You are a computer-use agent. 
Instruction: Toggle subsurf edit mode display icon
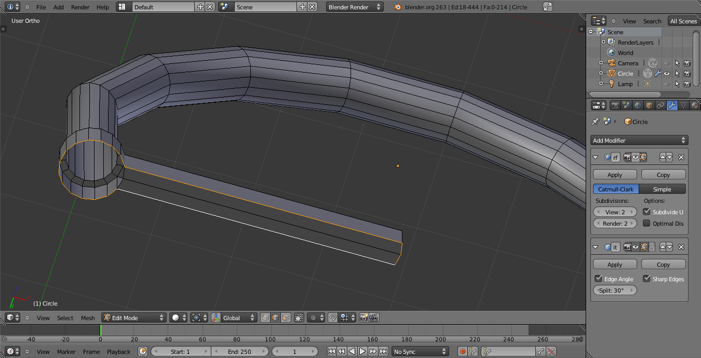point(643,157)
